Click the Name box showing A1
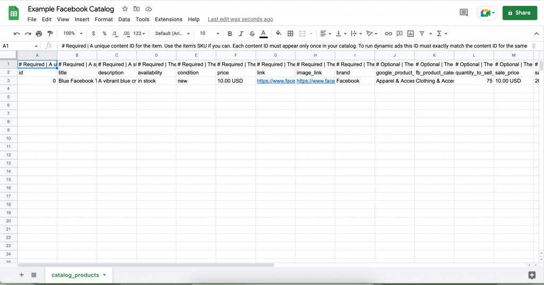This screenshot has width=544, height=285. click(20, 46)
